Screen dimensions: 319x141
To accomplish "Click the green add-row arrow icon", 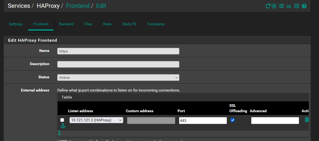I will (59, 133).
